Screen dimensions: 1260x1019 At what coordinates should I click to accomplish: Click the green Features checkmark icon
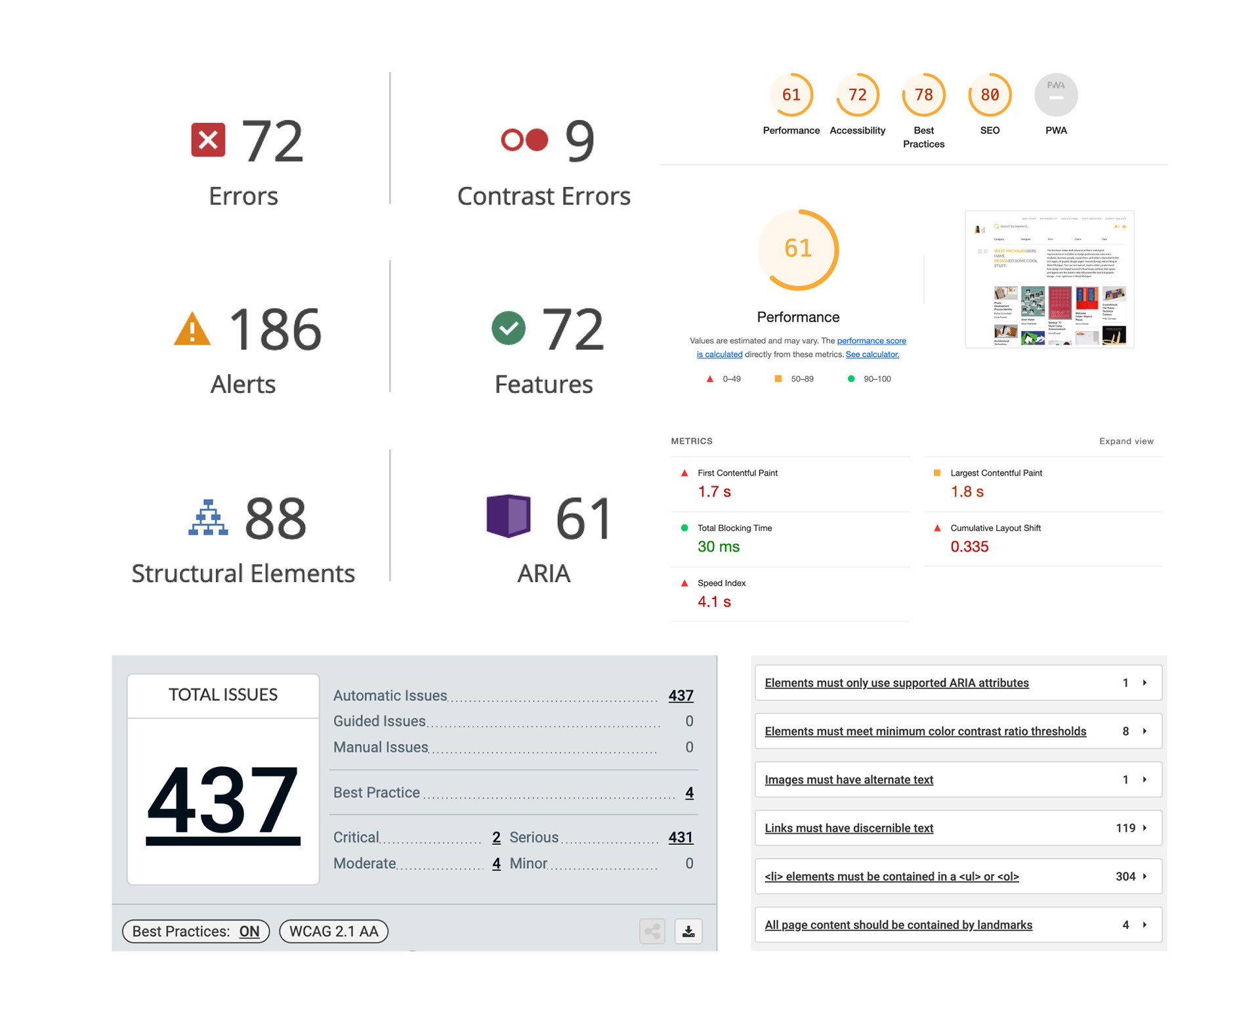tap(508, 328)
